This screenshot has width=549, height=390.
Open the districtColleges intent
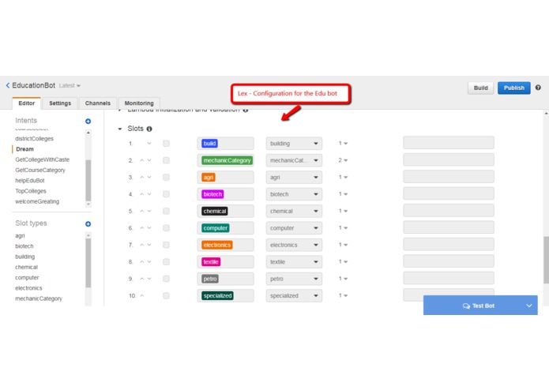(34, 138)
